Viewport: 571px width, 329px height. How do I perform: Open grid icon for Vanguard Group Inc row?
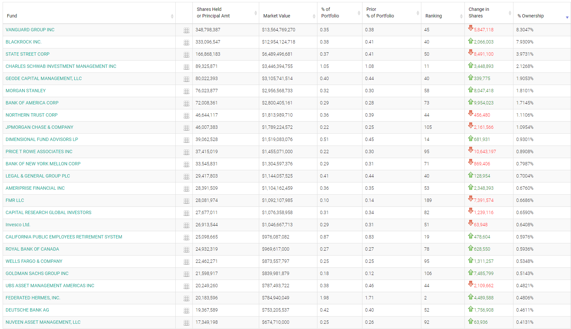click(186, 30)
